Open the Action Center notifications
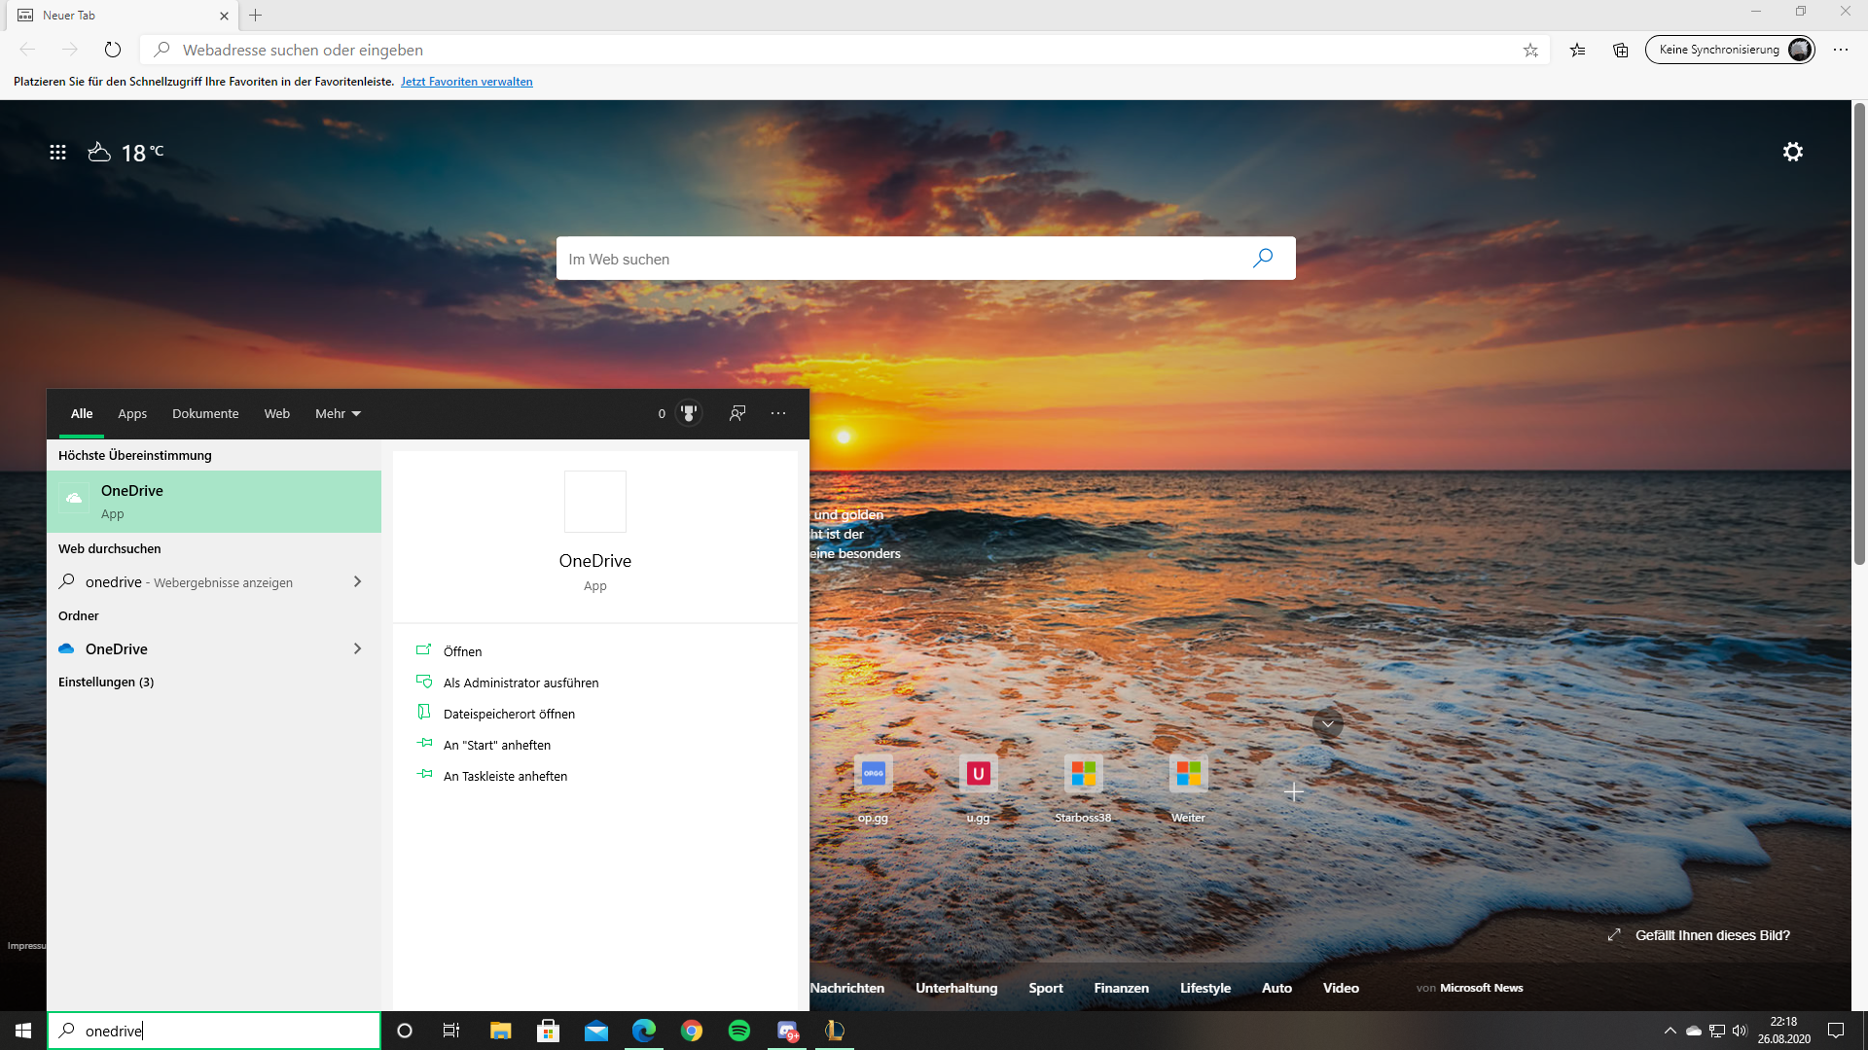Viewport: 1868px width, 1050px height. [1836, 1031]
